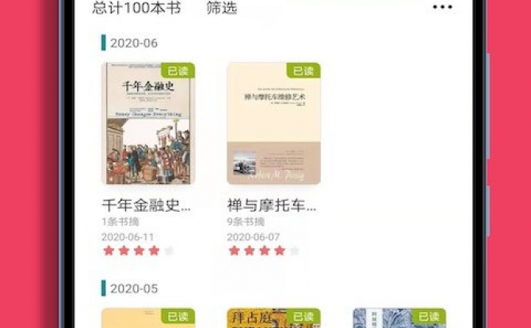
Task: Open the 拜占庭 book cover in 2020-05
Action: coord(273,318)
